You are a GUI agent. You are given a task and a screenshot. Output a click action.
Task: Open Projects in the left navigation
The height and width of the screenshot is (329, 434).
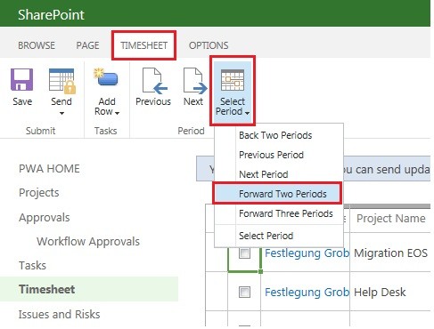click(39, 193)
